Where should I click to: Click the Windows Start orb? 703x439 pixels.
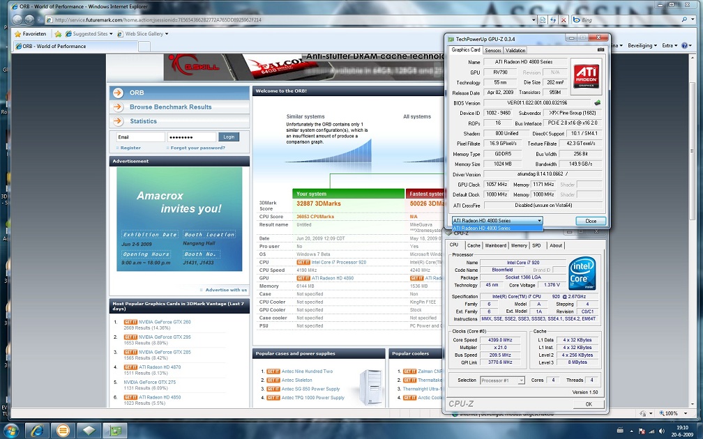pyautogui.click(x=10, y=431)
